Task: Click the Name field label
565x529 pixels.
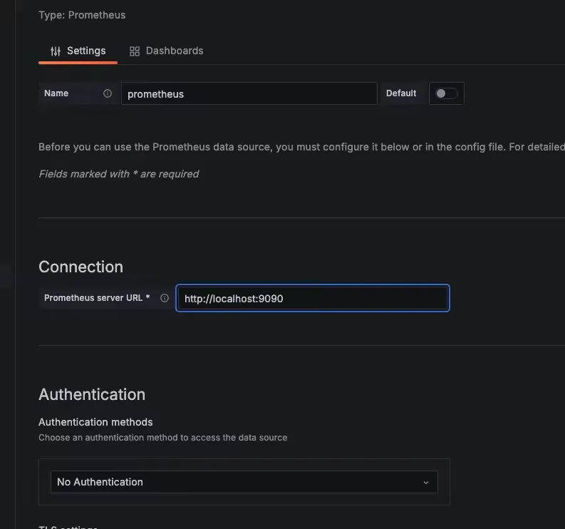Action: coord(56,93)
